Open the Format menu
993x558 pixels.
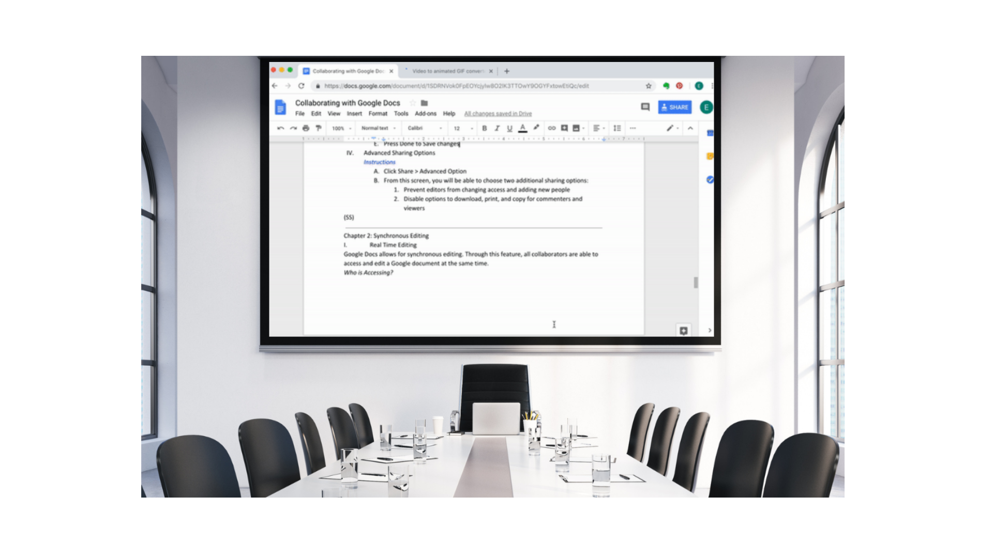[x=377, y=113]
